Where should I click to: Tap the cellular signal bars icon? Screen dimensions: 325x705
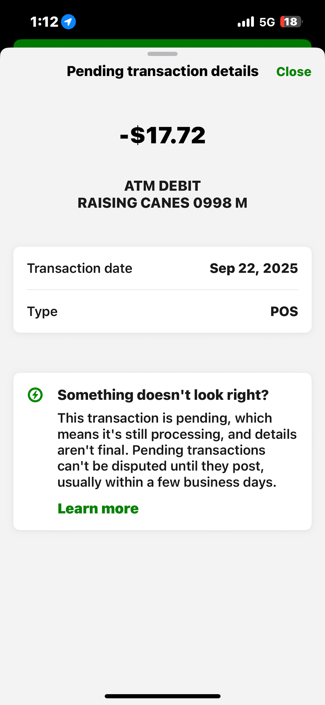(x=246, y=22)
